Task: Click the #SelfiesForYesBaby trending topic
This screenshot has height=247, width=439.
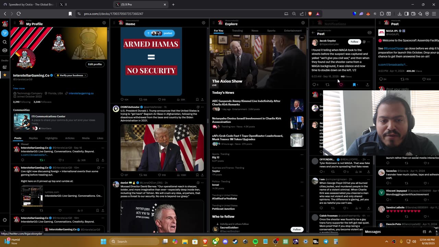Action: 224,199
